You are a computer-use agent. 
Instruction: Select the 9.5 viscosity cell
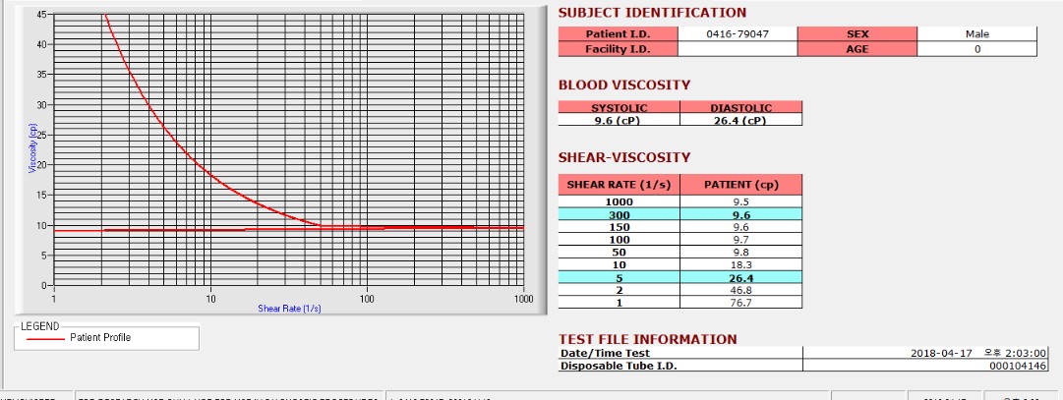click(741, 202)
